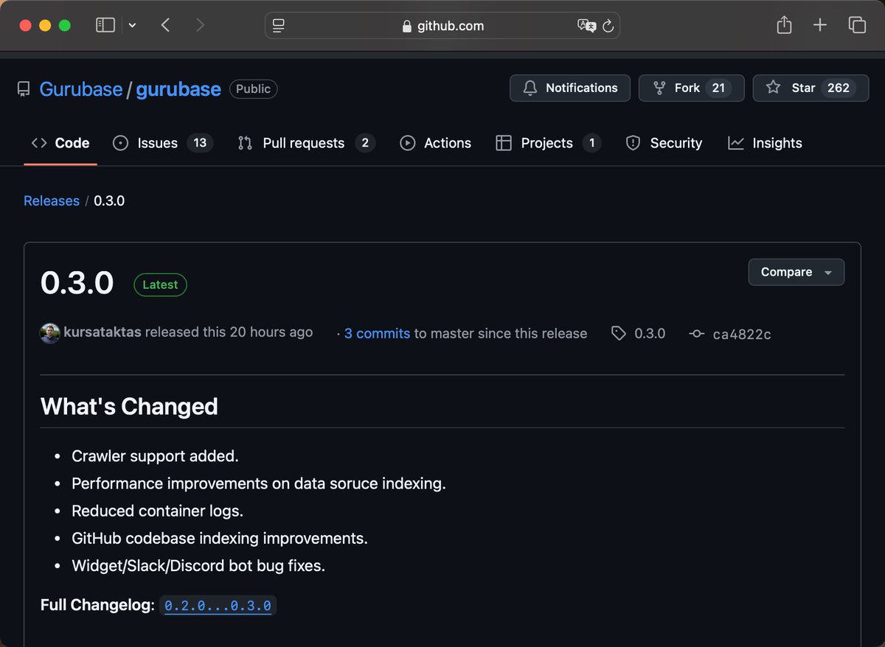Click the commit icon beside ca4822c

coord(697,334)
